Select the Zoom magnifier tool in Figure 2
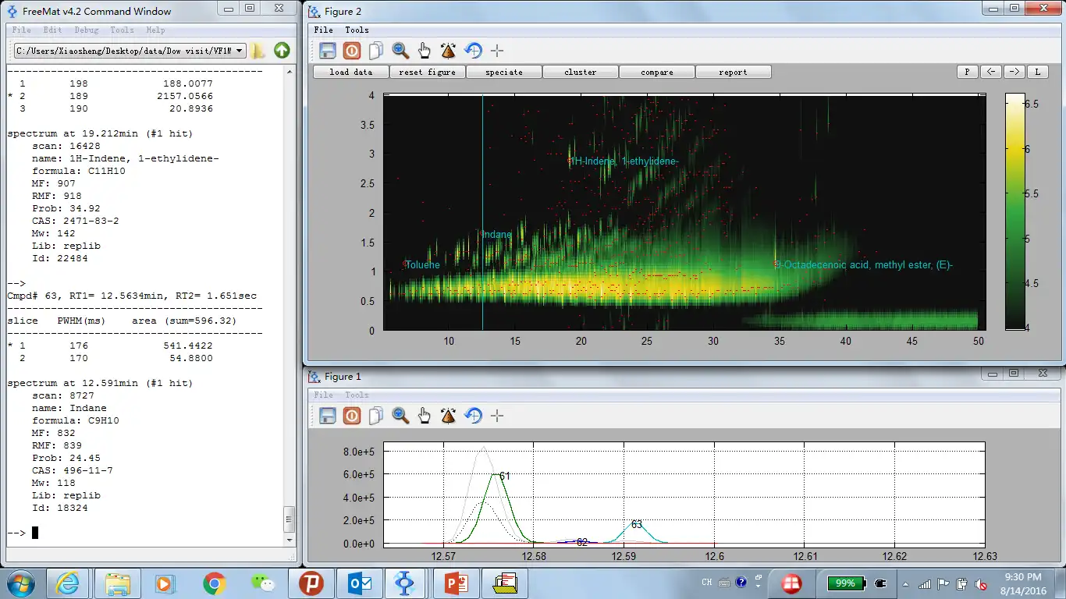The height and width of the screenshot is (599, 1066). pyautogui.click(x=400, y=51)
